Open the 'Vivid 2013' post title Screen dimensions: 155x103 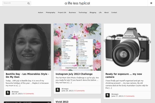62,102
